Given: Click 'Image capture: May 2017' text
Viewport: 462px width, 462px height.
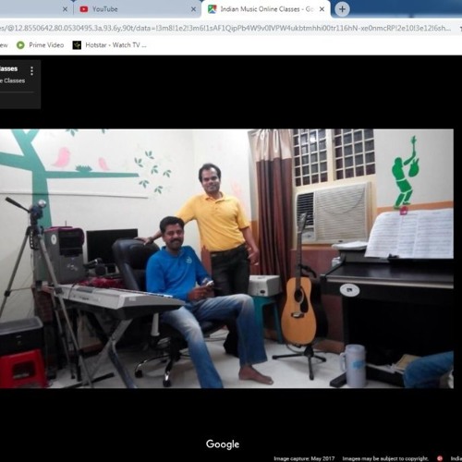Looking at the screenshot, I should [x=304, y=458].
